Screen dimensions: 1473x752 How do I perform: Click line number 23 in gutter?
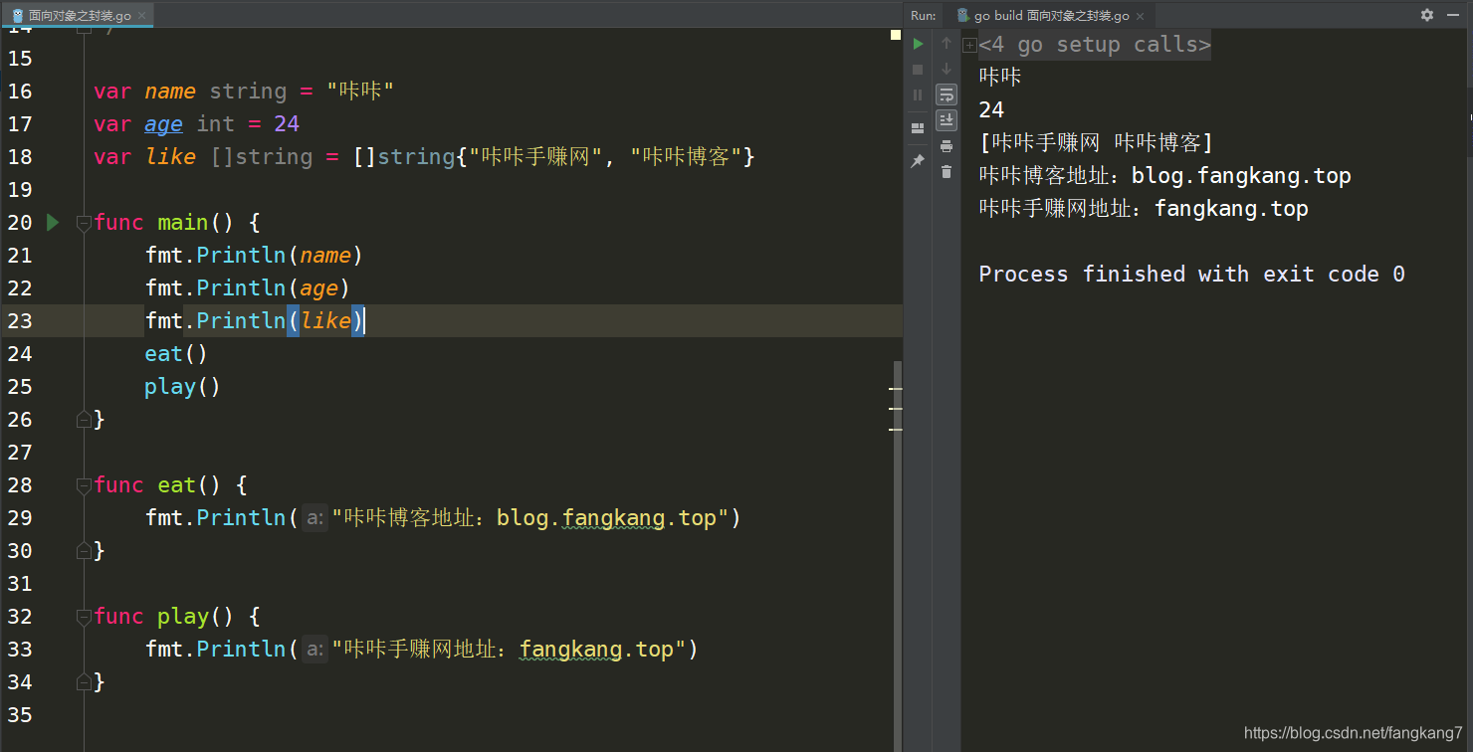[20, 320]
